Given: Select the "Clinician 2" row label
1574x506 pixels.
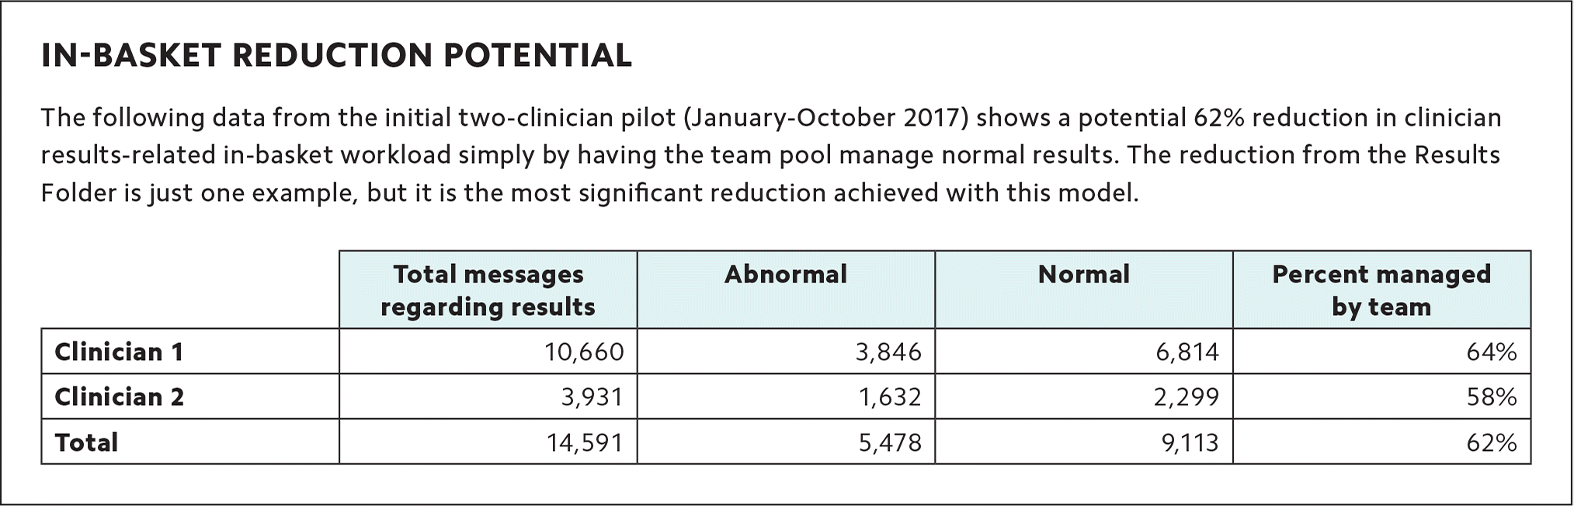Looking at the screenshot, I should pyautogui.click(x=120, y=397).
